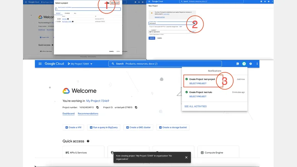The width and height of the screenshot is (297, 167).
Task: Click NEW PROJECT in the Select a project dialog
Action: (115, 3)
